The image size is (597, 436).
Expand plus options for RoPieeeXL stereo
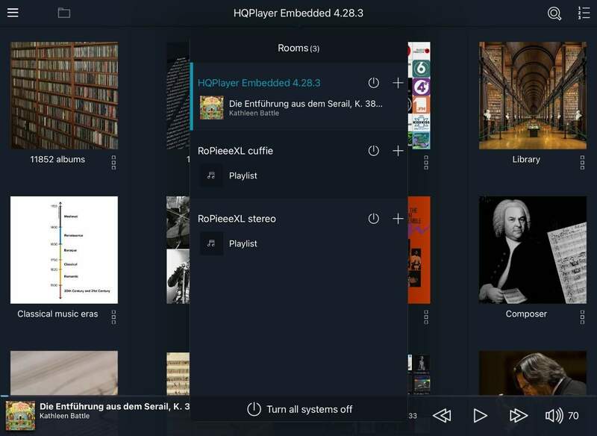point(398,219)
